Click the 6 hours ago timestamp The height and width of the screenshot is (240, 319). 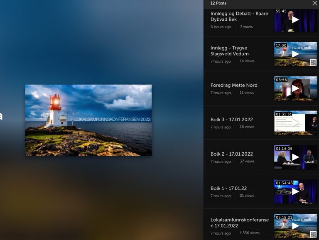click(x=221, y=27)
